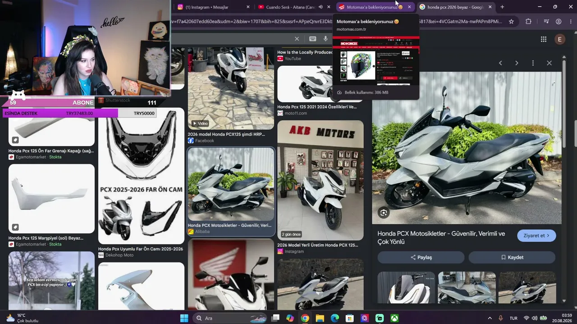577x324 pixels.
Task: Open the volume control in the tray
Action: (x=535, y=318)
